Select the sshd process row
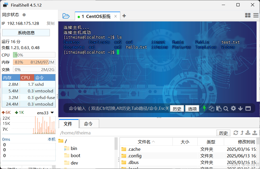260x169 pixels. click(x=29, y=84)
